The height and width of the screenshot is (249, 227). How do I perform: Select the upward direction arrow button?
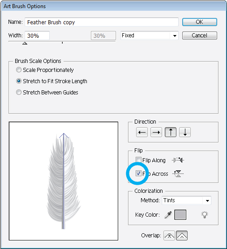[171, 132]
